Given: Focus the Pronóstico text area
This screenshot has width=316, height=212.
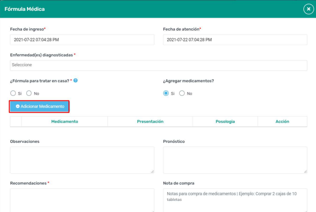Looking at the screenshot, I should pyautogui.click(x=235, y=160).
